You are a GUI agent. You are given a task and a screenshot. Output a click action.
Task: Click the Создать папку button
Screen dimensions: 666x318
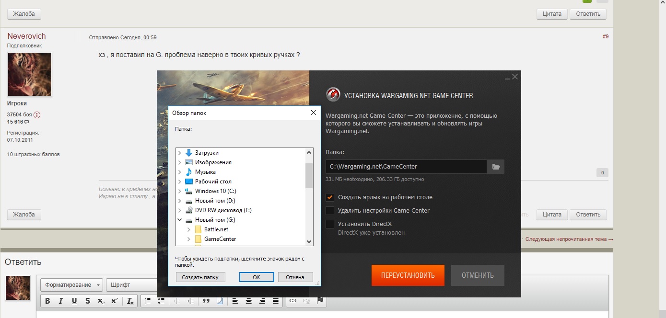[200, 277]
